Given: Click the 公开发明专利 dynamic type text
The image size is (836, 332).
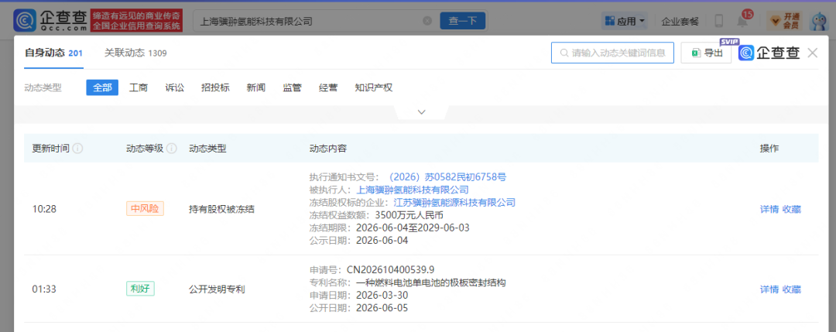Looking at the screenshot, I should (x=217, y=290).
